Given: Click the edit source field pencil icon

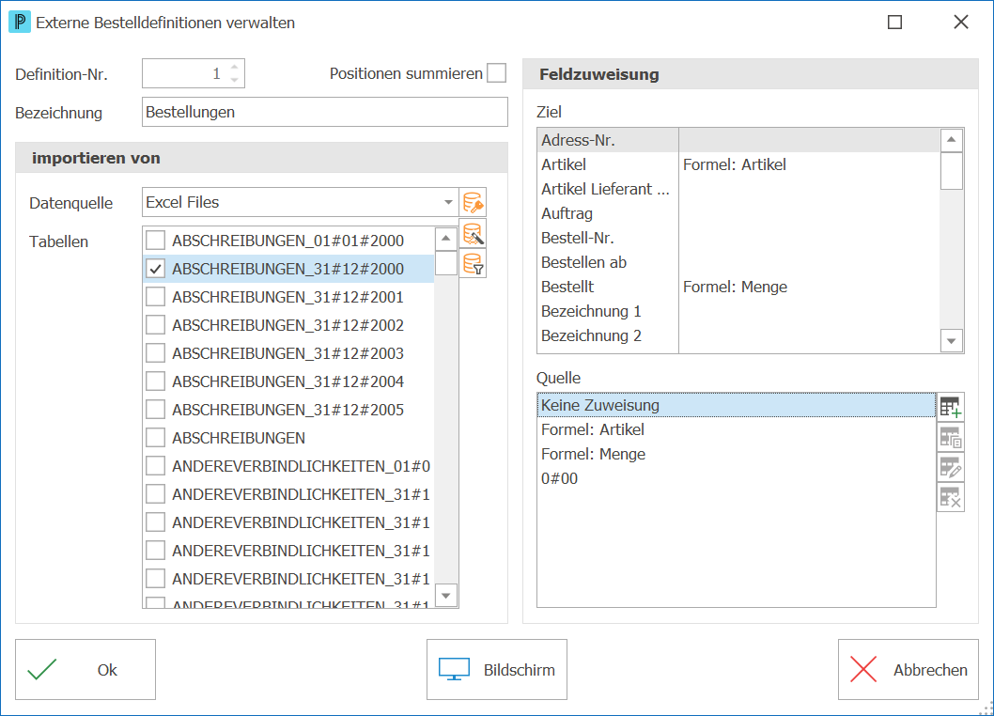Looking at the screenshot, I should [950, 467].
